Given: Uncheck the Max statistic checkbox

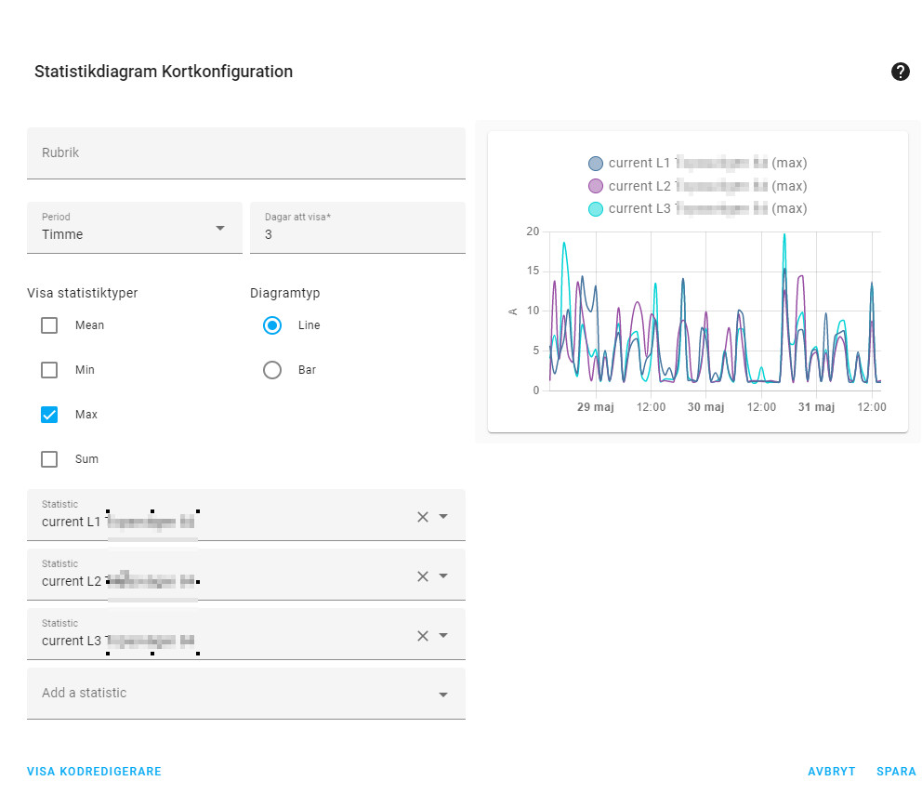Looking at the screenshot, I should point(50,415).
